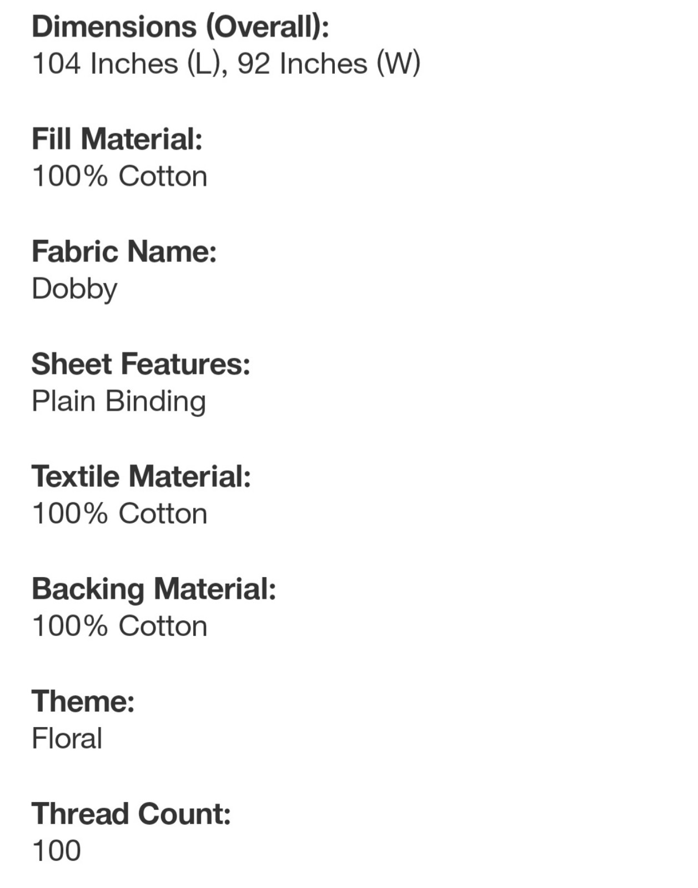Image resolution: width=698 pixels, height=888 pixels.
Task: Click the thread count value 100
Action: click(57, 851)
